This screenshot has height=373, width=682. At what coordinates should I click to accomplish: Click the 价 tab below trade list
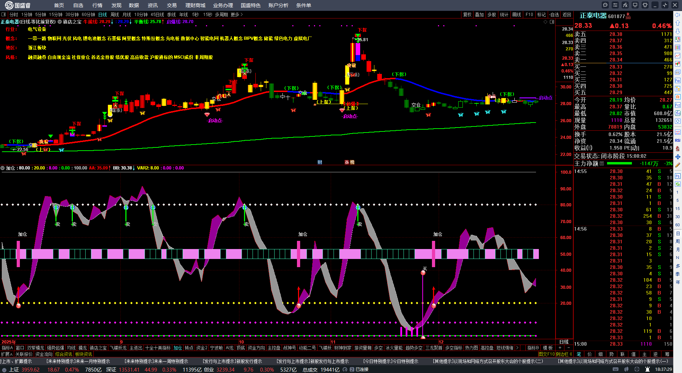590,354
